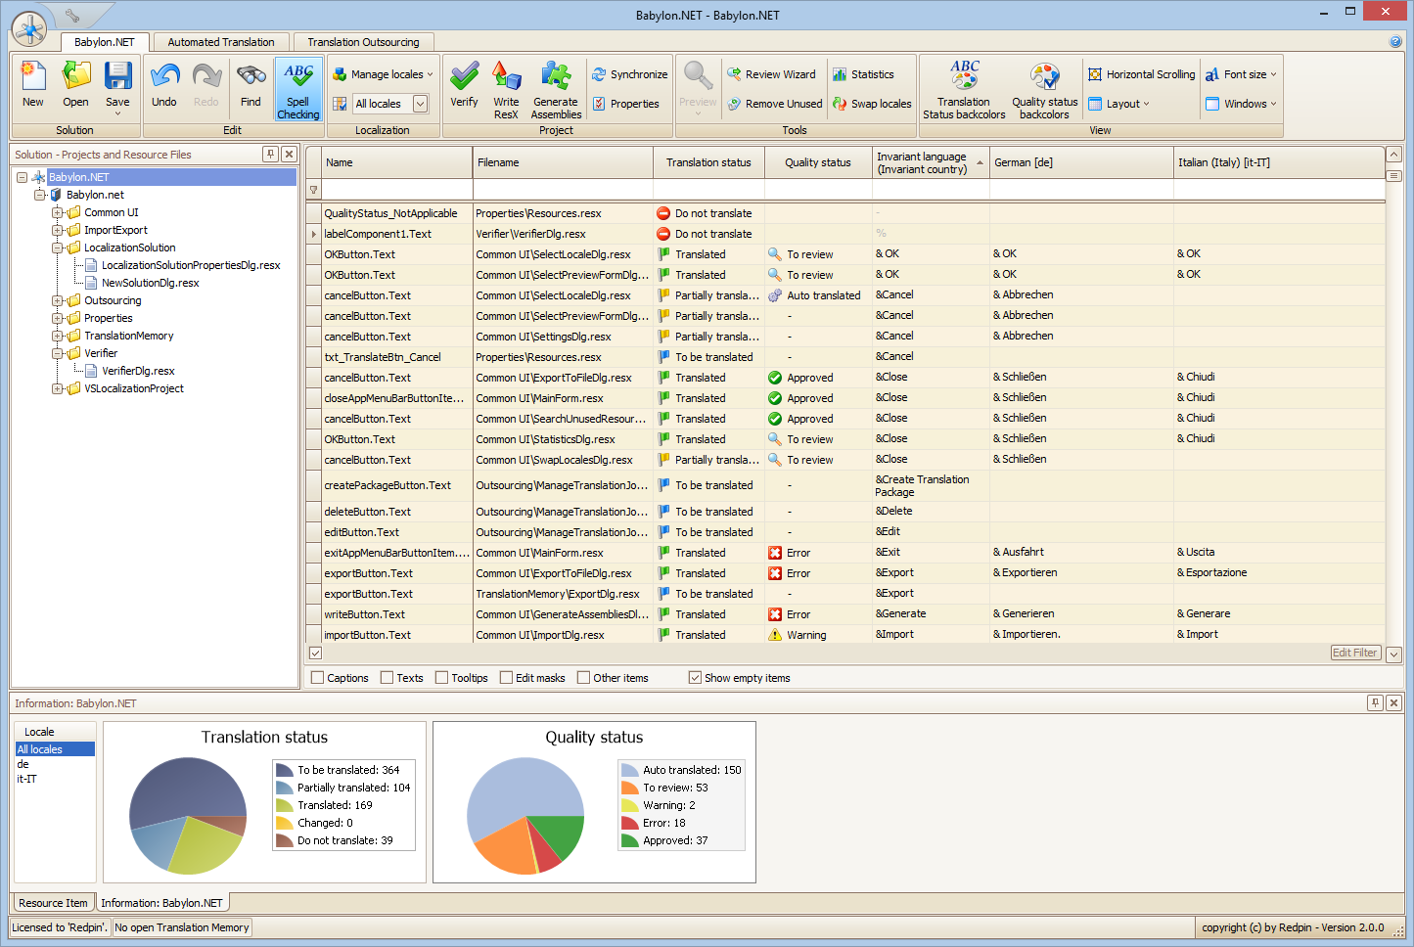The height and width of the screenshot is (947, 1414).
Task: Sort by Filename column header
Action: pyautogui.click(x=563, y=162)
